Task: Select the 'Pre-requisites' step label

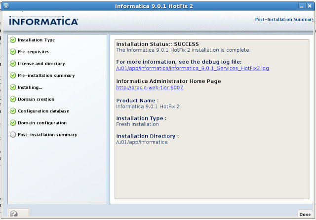Action: point(33,52)
